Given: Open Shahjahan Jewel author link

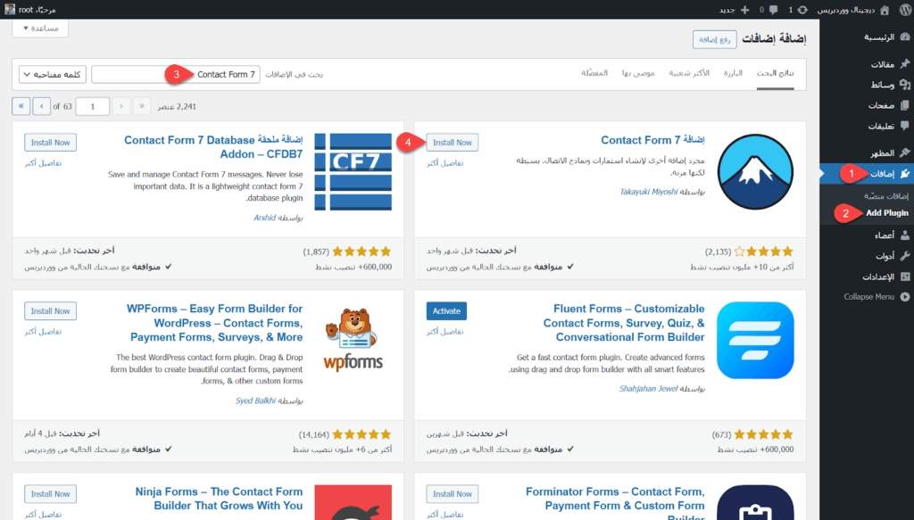Looking at the screenshot, I should click(648, 389).
